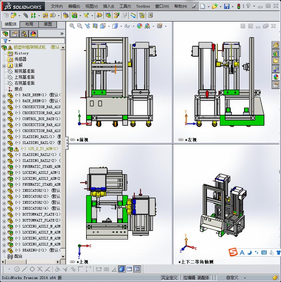This screenshot has height=282, width=281.
Task: Click the 传感器 tree item
Action: tap(20, 59)
